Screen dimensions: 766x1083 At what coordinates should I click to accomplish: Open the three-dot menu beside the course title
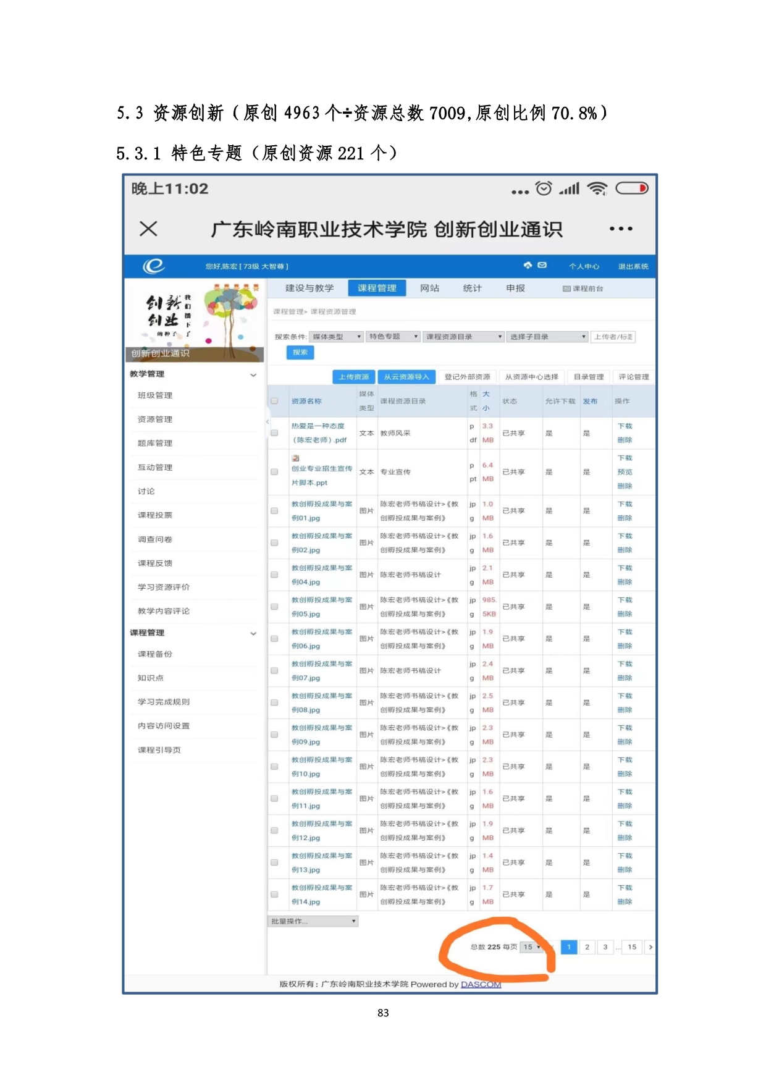coord(621,229)
